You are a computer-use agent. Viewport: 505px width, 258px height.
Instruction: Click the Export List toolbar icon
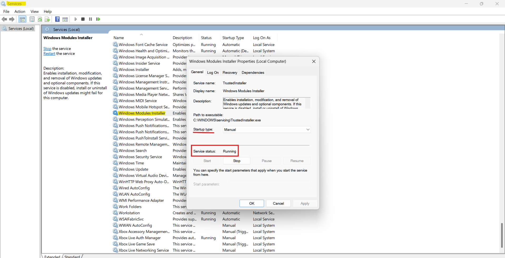click(47, 19)
